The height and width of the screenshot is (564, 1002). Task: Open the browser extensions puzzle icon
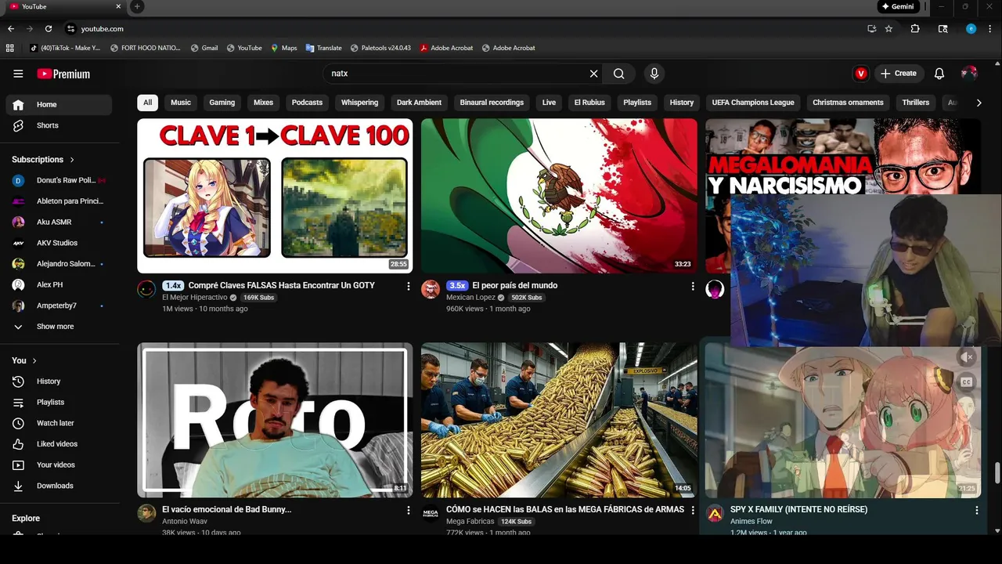914,28
